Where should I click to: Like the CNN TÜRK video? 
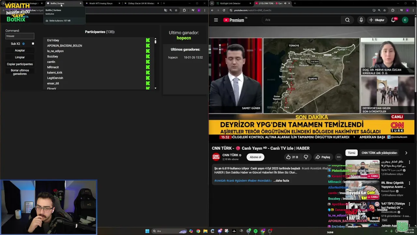click(292, 157)
